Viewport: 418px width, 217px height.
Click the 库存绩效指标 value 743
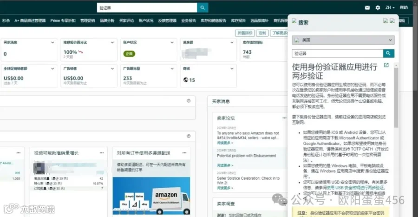[x=247, y=52]
